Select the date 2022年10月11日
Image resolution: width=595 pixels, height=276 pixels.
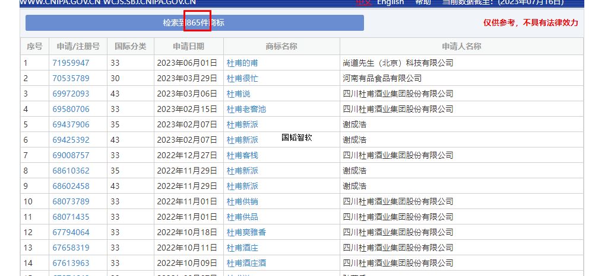point(187,248)
